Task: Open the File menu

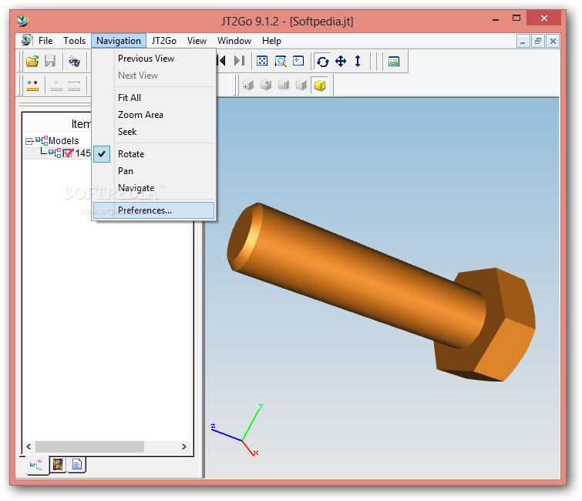Action: (45, 40)
